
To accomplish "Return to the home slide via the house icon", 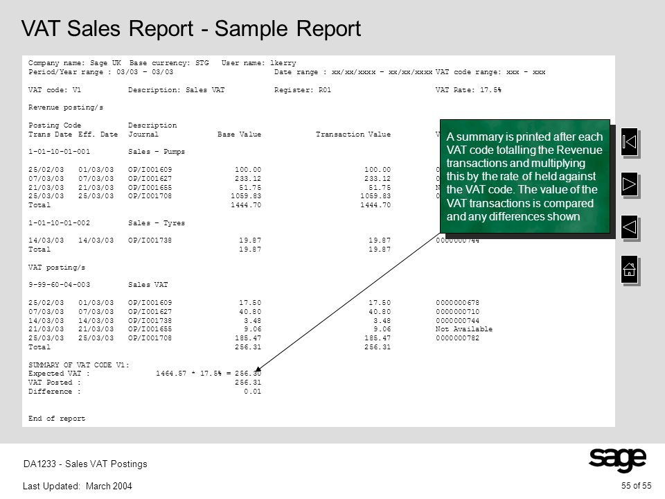I will coord(630,269).
